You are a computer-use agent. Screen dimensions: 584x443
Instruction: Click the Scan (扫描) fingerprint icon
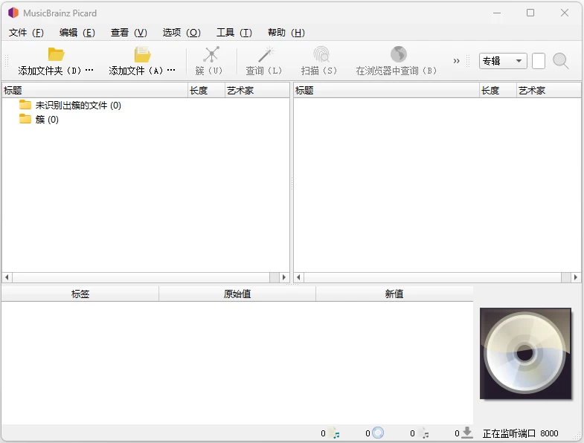[321, 54]
